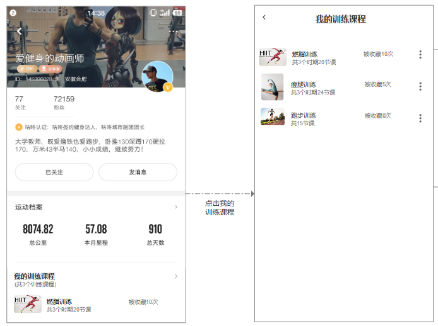This screenshot has width=438, height=326.
Task: Tap the 运动档案 section title
Action: (29, 207)
